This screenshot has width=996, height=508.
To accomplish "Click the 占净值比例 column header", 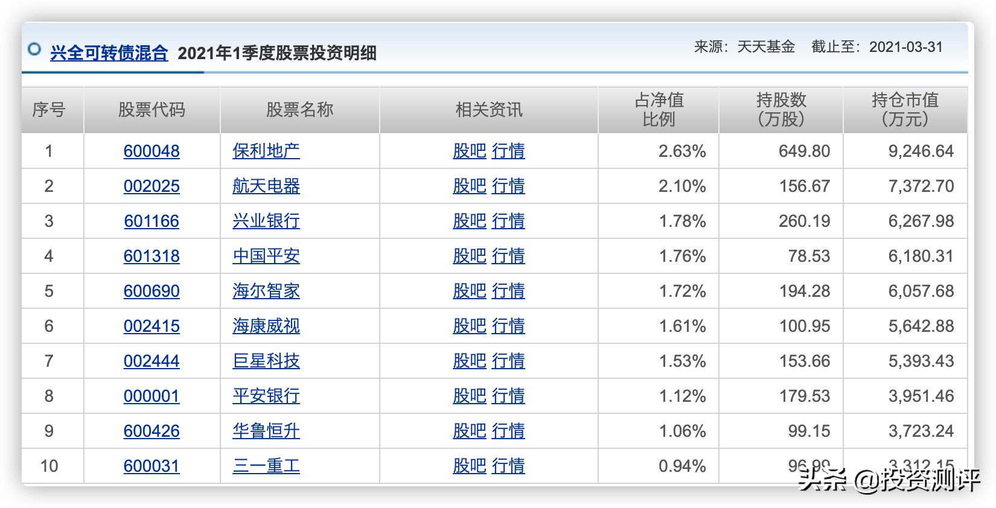I will [659, 110].
